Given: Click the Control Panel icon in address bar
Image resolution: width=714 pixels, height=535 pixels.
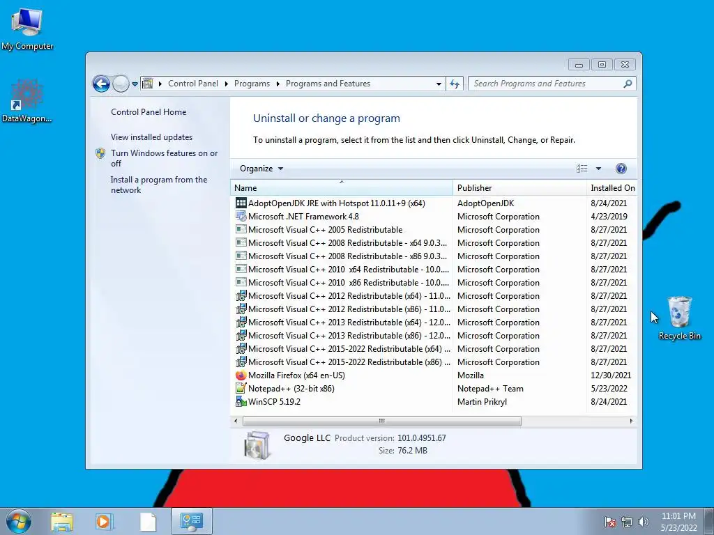Looking at the screenshot, I should click(148, 84).
